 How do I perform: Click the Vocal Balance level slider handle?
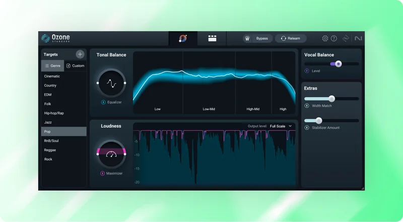(x=338, y=64)
